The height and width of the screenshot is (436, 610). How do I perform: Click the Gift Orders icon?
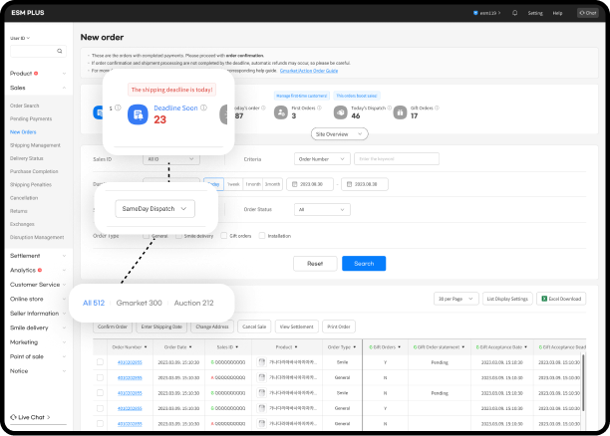pyautogui.click(x=400, y=112)
